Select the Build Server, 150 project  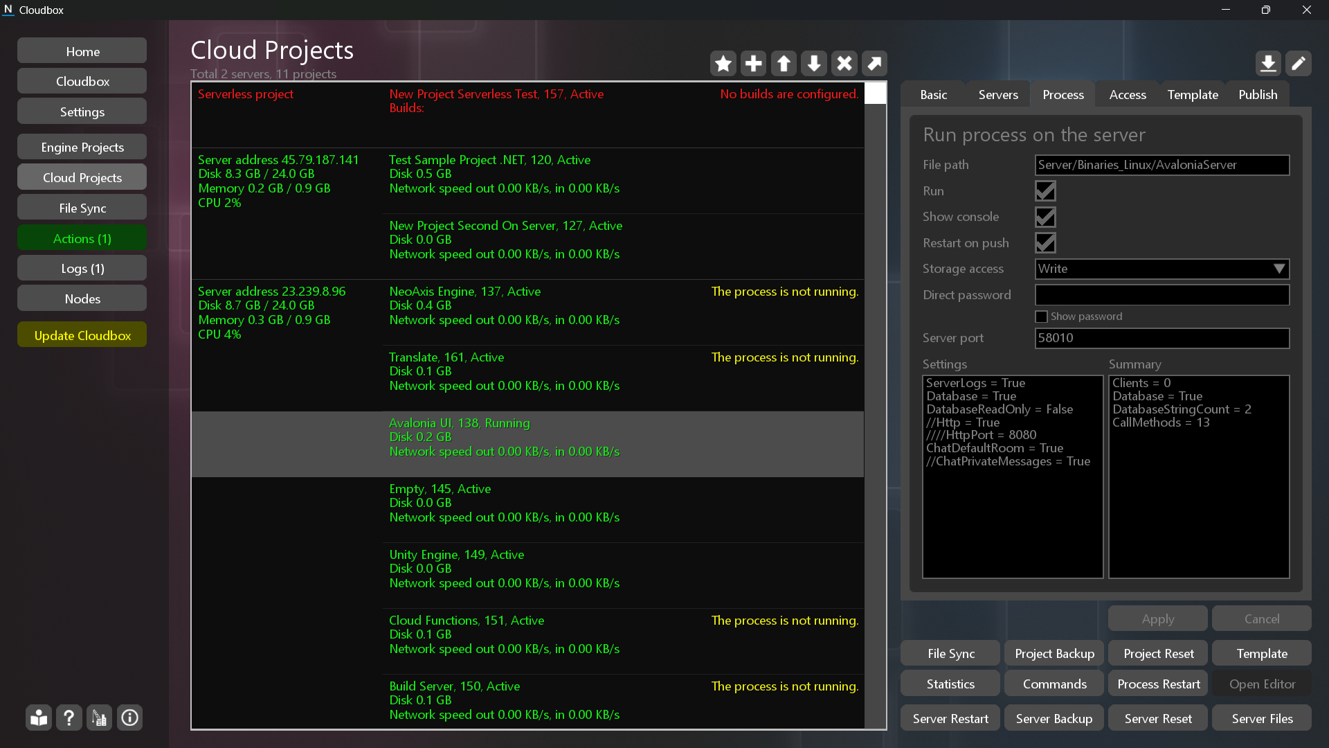click(623, 700)
